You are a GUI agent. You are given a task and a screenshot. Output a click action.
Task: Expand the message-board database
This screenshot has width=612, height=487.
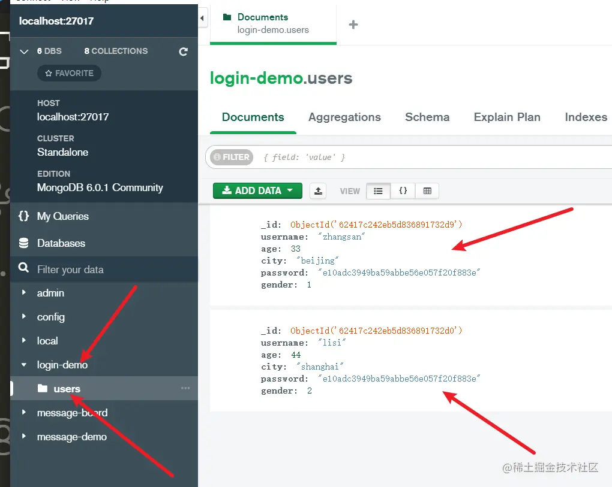click(x=24, y=412)
